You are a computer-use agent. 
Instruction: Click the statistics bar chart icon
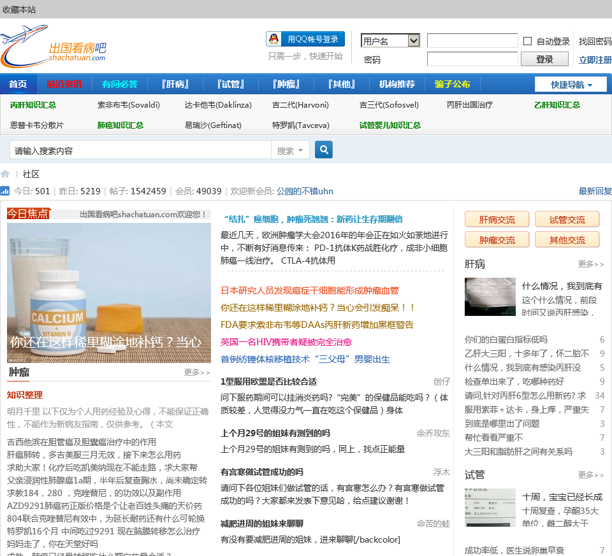coord(5,190)
